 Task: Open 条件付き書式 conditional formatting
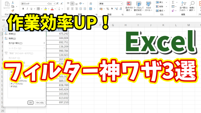[x=129, y=6]
